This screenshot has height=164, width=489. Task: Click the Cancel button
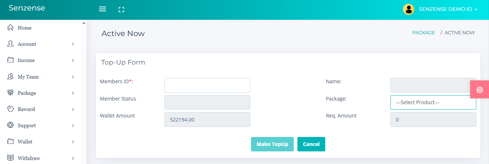click(x=311, y=144)
